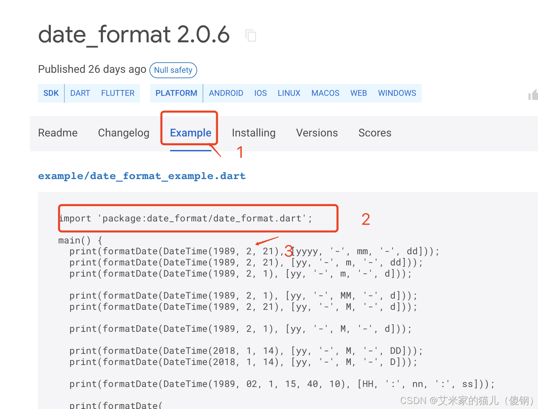Screen dimensions: 538x409
Task: Click the WEB platform tag
Action: click(359, 93)
